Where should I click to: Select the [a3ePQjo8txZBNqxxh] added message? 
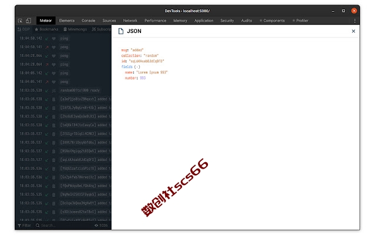(x=85, y=99)
